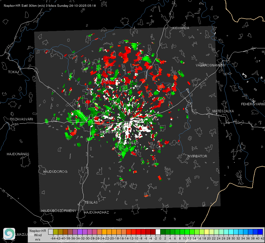265x243 pixels.
Task: Select the MÁTÉSZALKA town label
Action: [x=223, y=111]
